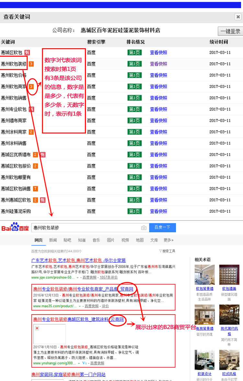Screen dimensions: 243x381
Task: Click the V1 credibility icon
Action: (x=84, y=363)
